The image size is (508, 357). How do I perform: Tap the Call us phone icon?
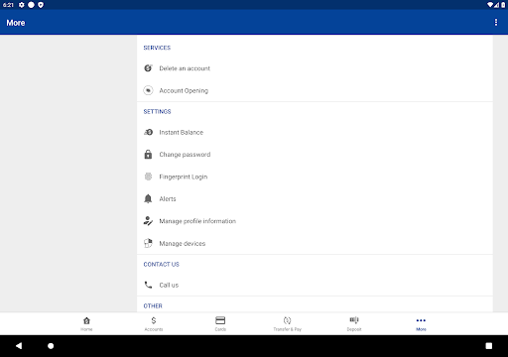click(148, 285)
